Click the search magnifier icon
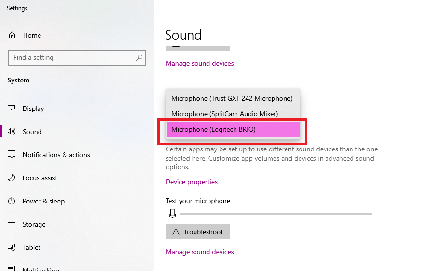This screenshot has width=443, height=271. click(139, 57)
